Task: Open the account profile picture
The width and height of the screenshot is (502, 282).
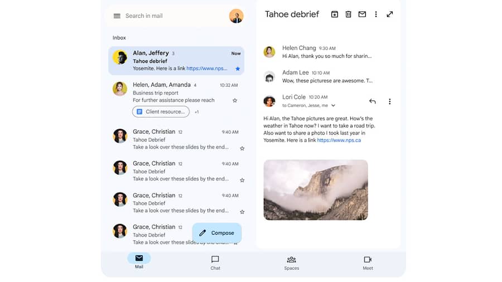Action: pyautogui.click(x=236, y=16)
